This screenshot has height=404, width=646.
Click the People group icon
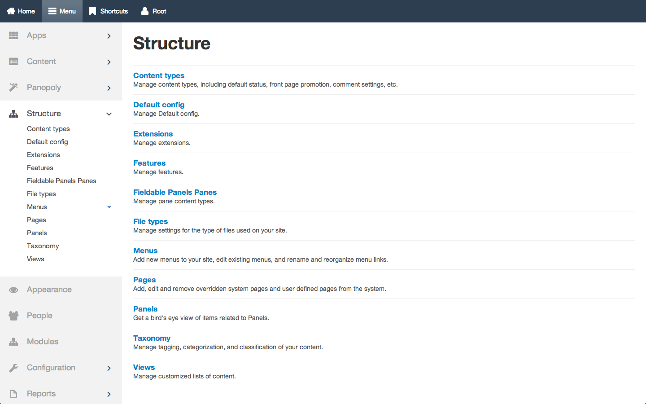pyautogui.click(x=13, y=316)
